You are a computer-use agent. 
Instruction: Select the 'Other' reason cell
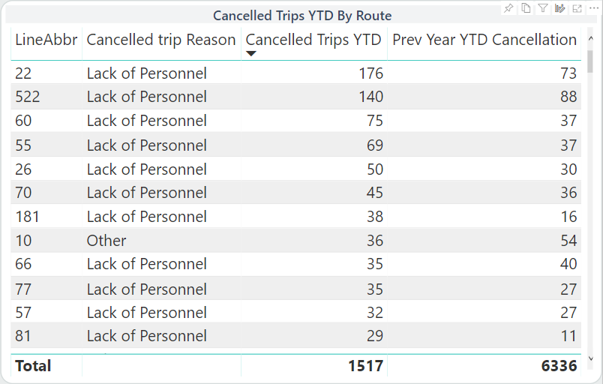pyautogui.click(x=106, y=241)
